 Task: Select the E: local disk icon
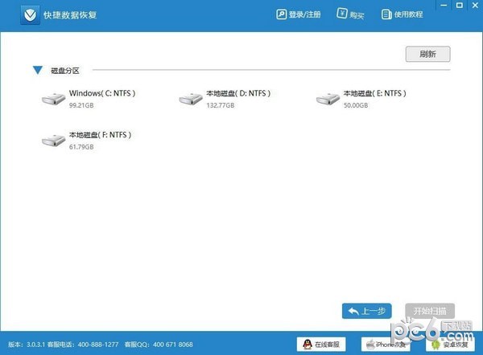pyautogui.click(x=328, y=99)
